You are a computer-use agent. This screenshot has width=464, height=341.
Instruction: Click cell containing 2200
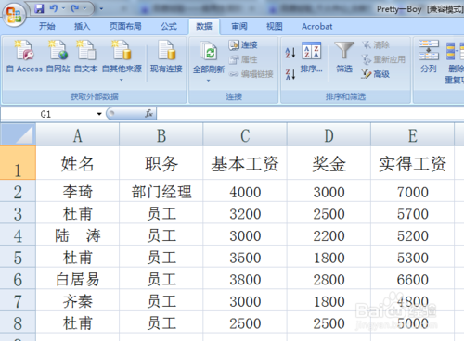[x=329, y=235]
